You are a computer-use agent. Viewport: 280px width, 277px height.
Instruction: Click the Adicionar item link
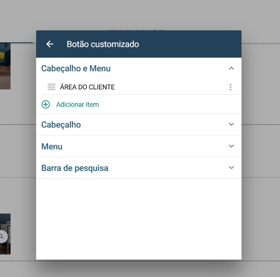point(77,104)
